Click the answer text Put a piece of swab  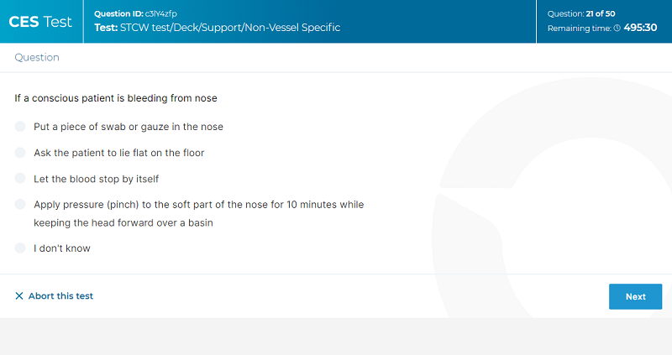pos(129,127)
